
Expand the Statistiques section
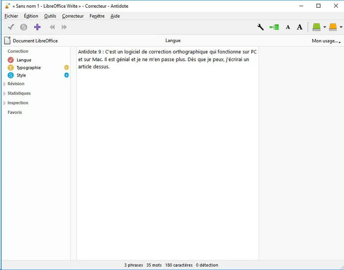(19, 93)
